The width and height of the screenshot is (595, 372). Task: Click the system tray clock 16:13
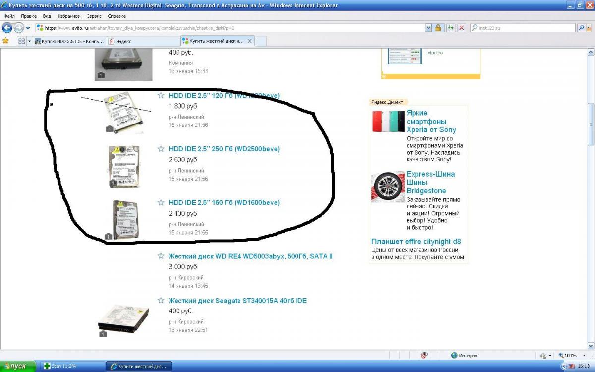(583, 366)
